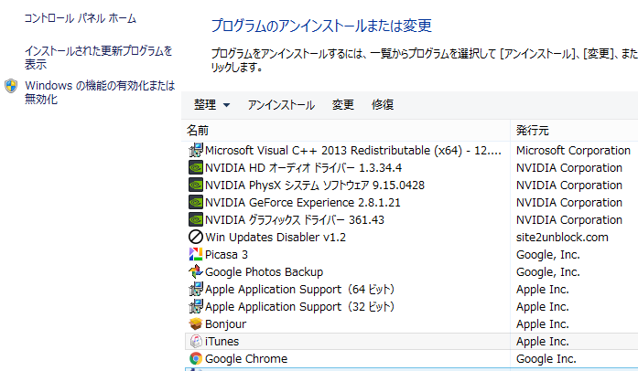This screenshot has width=638, height=371.
Task: Click Microsoft Corporation publisher cell
Action: click(x=573, y=151)
